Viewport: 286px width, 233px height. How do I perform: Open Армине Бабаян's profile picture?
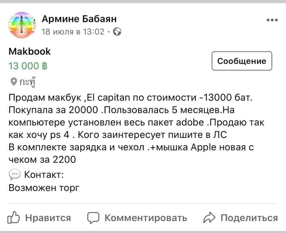tap(21, 25)
